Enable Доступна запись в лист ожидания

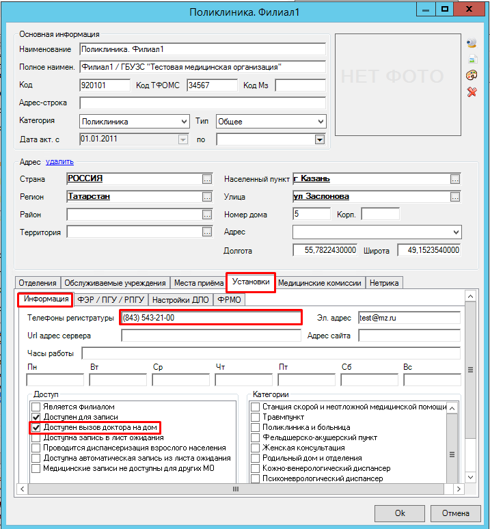pyautogui.click(x=36, y=438)
